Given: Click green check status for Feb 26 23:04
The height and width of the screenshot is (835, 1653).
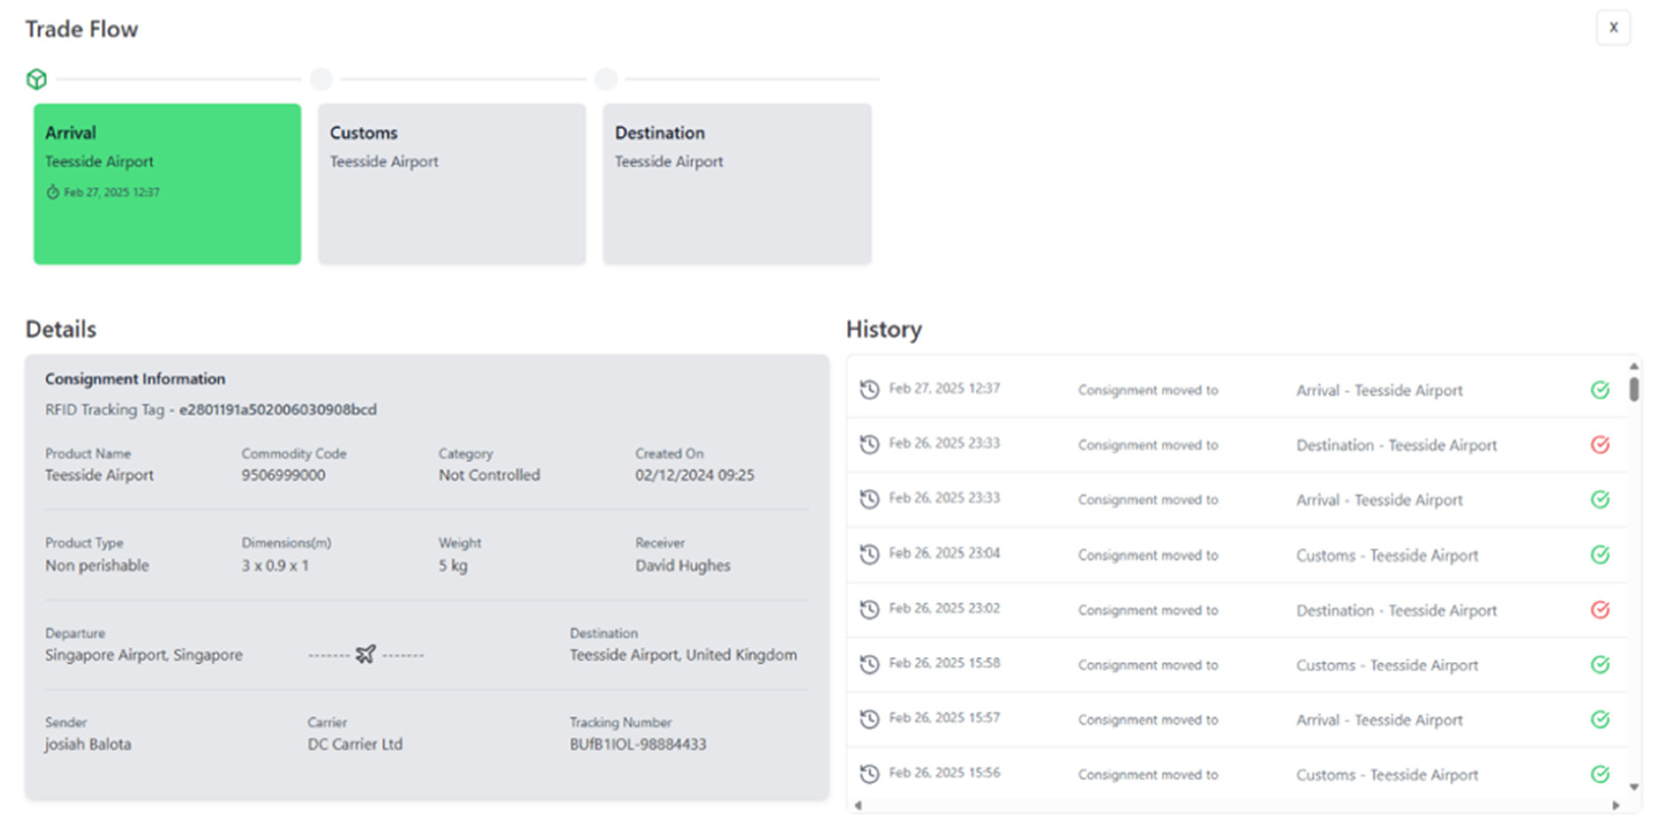Looking at the screenshot, I should (x=1600, y=554).
